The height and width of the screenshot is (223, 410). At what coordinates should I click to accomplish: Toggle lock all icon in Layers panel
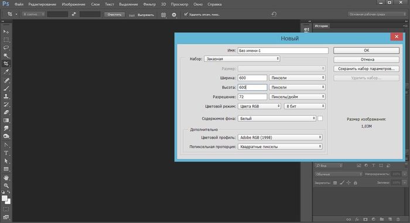(356, 183)
